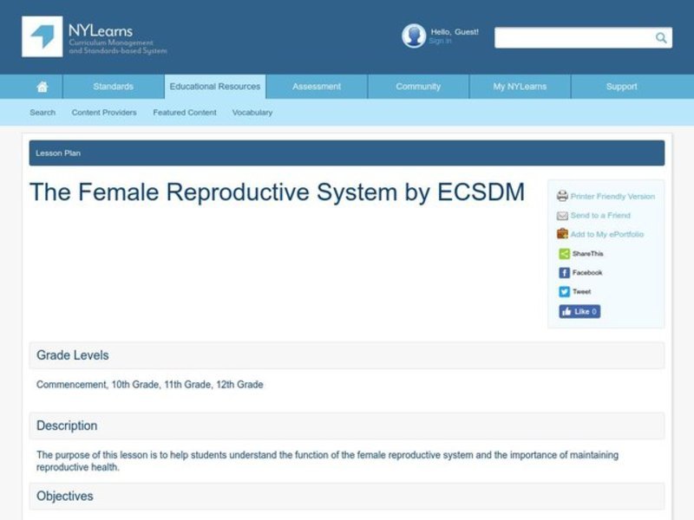
Task: Click the Tweet bird icon
Action: 564,291
